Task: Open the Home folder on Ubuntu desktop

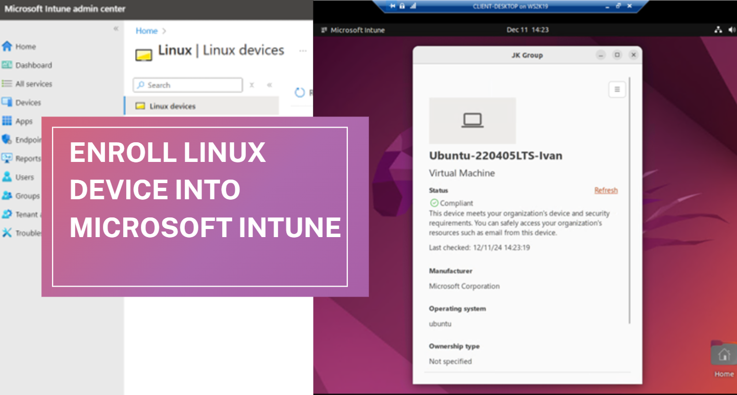Action: pyautogui.click(x=724, y=359)
